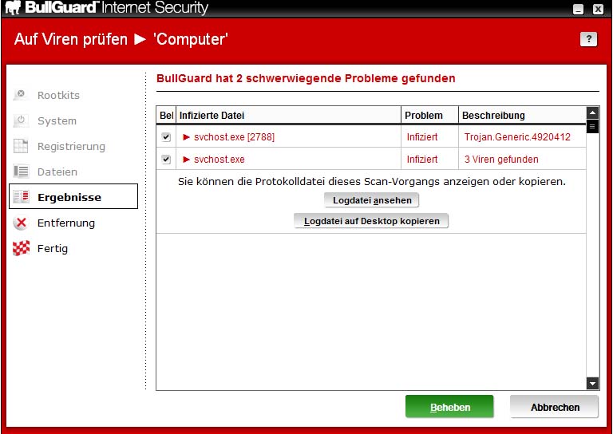
Task: Click Logdatei ansehen button
Action: click(371, 200)
